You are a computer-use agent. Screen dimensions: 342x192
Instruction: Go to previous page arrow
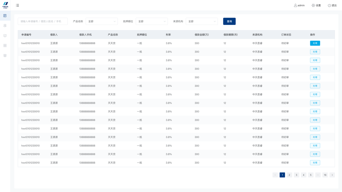[275, 175]
